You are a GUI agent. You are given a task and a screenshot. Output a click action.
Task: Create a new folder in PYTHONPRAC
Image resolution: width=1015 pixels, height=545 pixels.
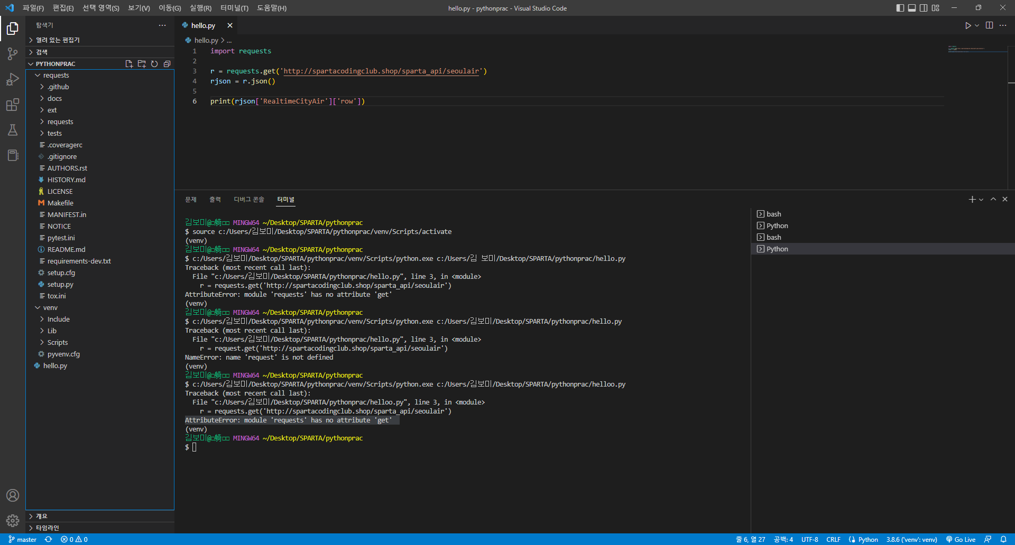click(x=142, y=64)
